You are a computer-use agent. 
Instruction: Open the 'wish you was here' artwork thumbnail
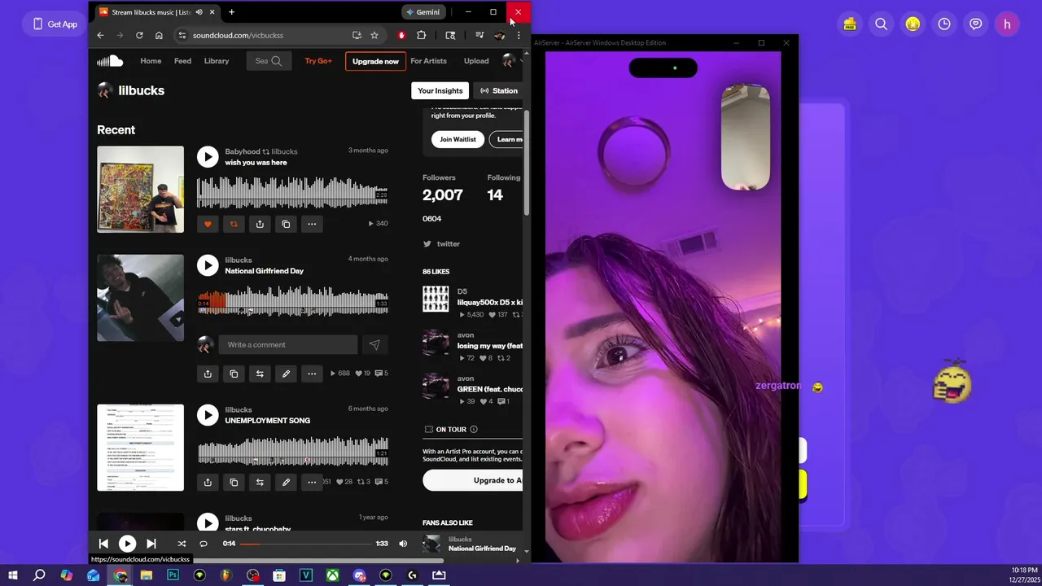point(140,190)
